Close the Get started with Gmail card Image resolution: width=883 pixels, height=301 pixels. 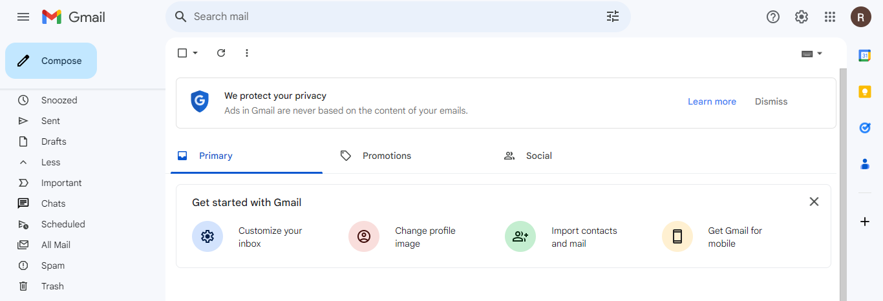click(x=814, y=202)
